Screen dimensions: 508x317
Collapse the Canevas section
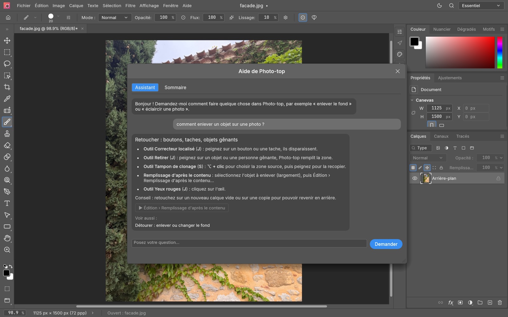coord(412,100)
